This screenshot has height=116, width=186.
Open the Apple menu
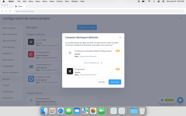point(4,1)
